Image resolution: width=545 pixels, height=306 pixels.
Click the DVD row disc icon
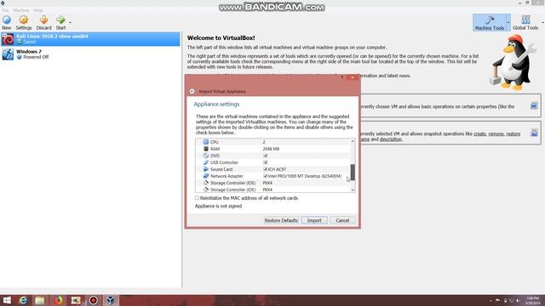(206, 156)
